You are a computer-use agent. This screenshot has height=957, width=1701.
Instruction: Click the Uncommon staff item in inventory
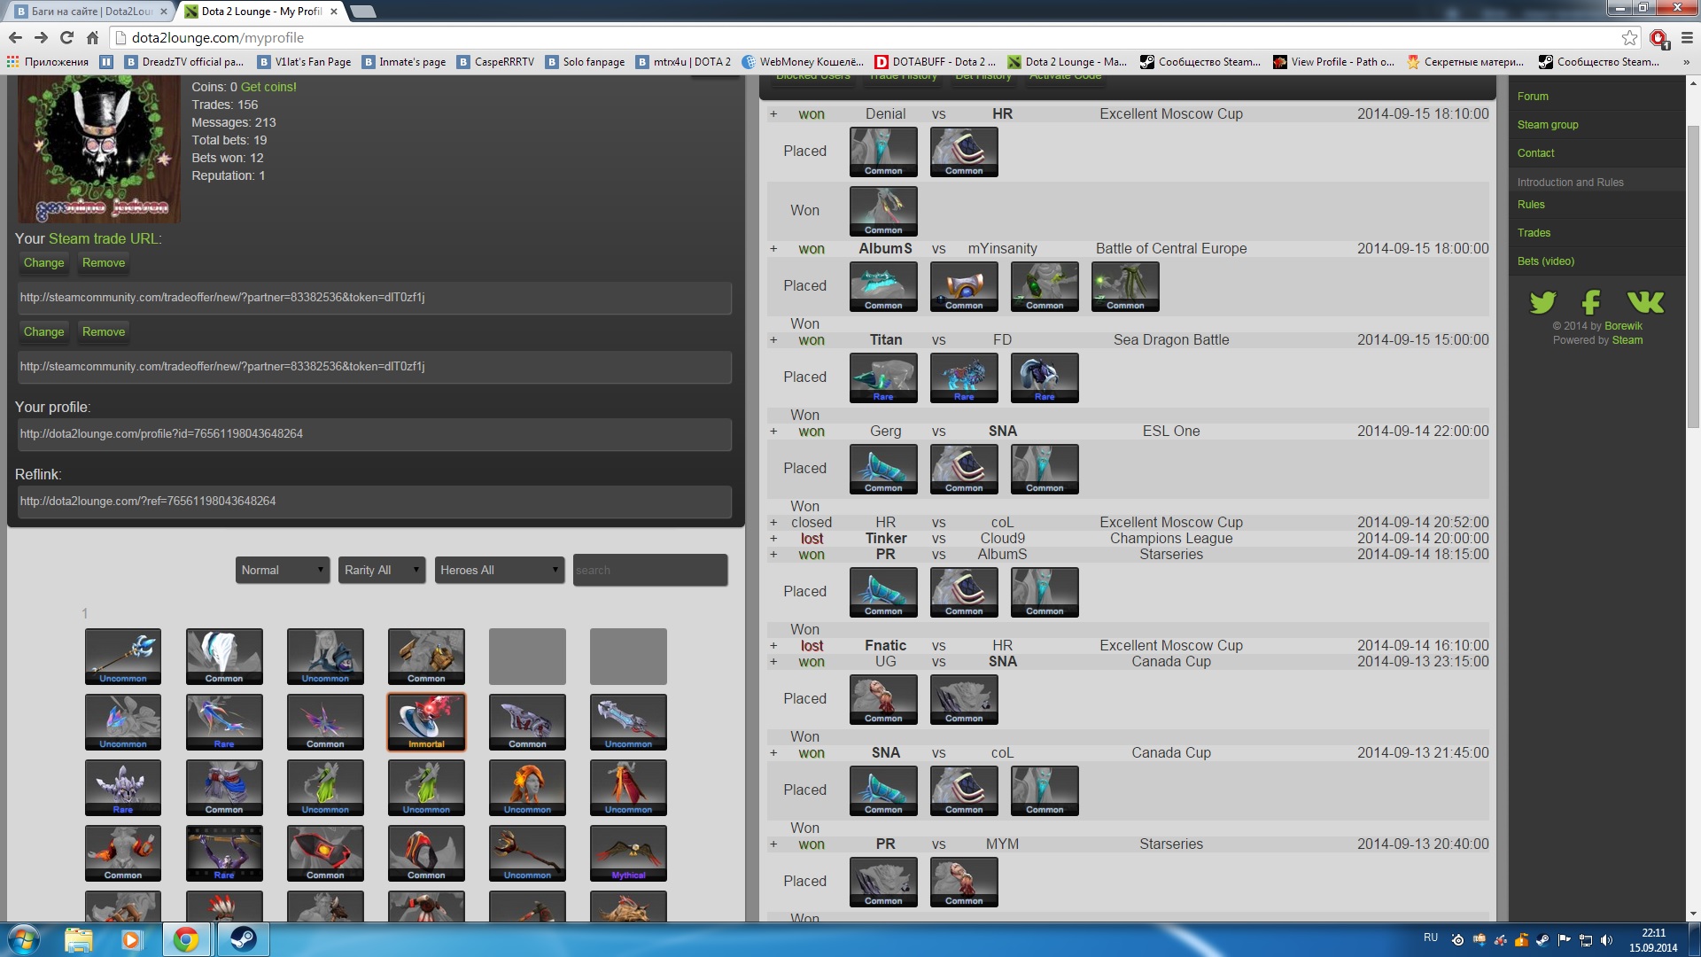pyautogui.click(x=527, y=853)
